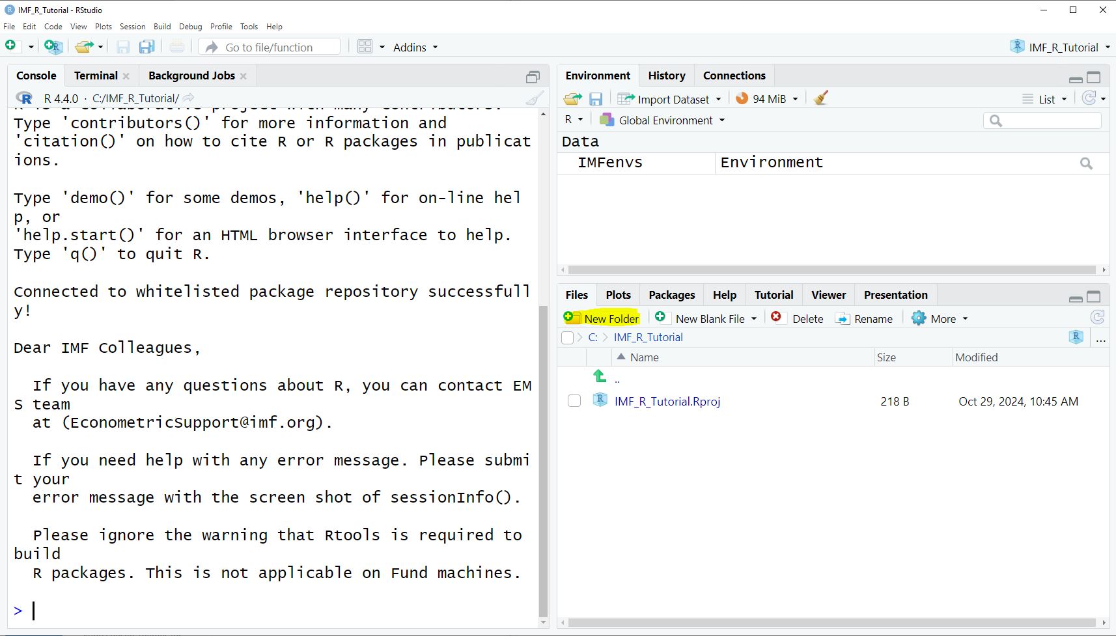Image resolution: width=1116 pixels, height=636 pixels.
Task: Open the recent files dropdown arrow
Action: (100, 47)
